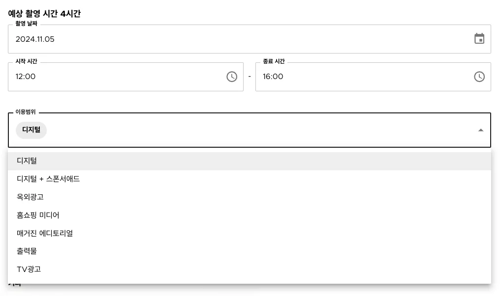Collapse the 이용범위 dropdown arrow

pos(480,130)
